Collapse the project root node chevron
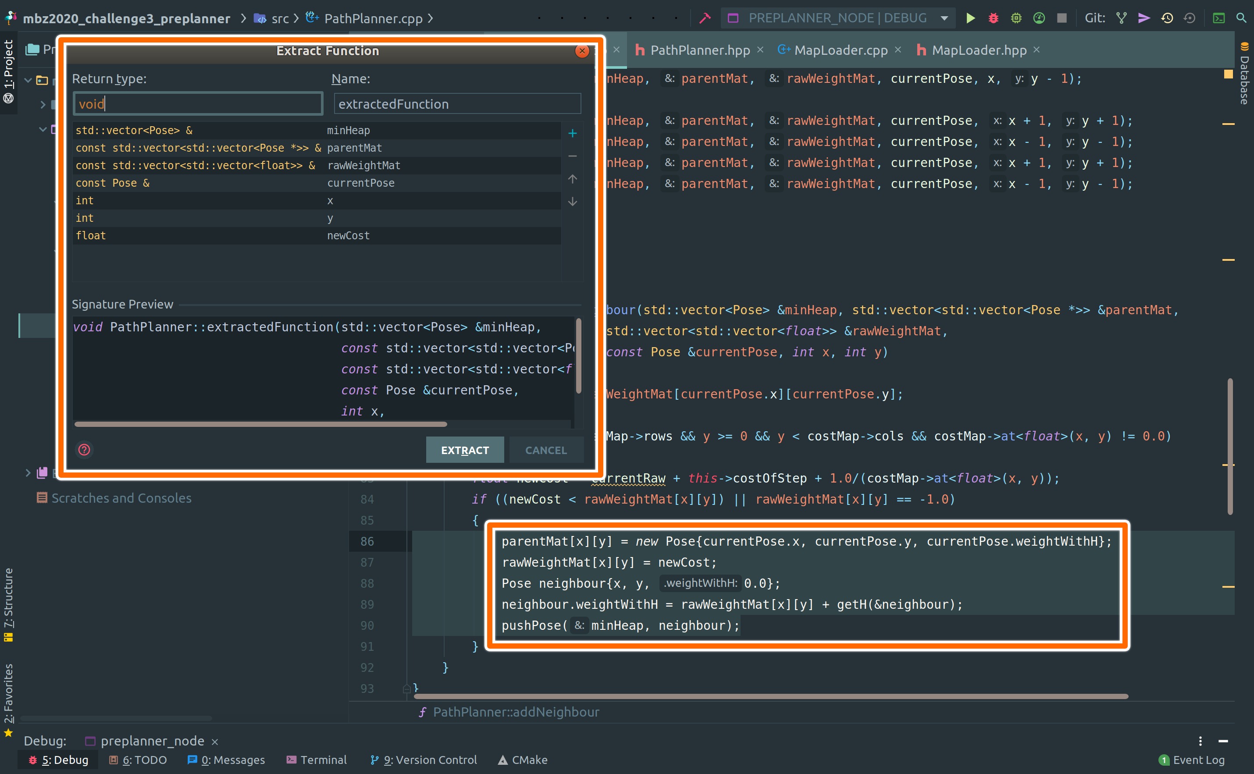The width and height of the screenshot is (1254, 774). pyautogui.click(x=28, y=80)
